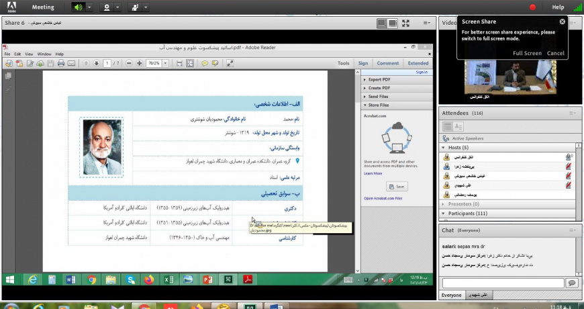Expand the Send Files section
Viewport: 584px width, 309px height.
[397, 97]
